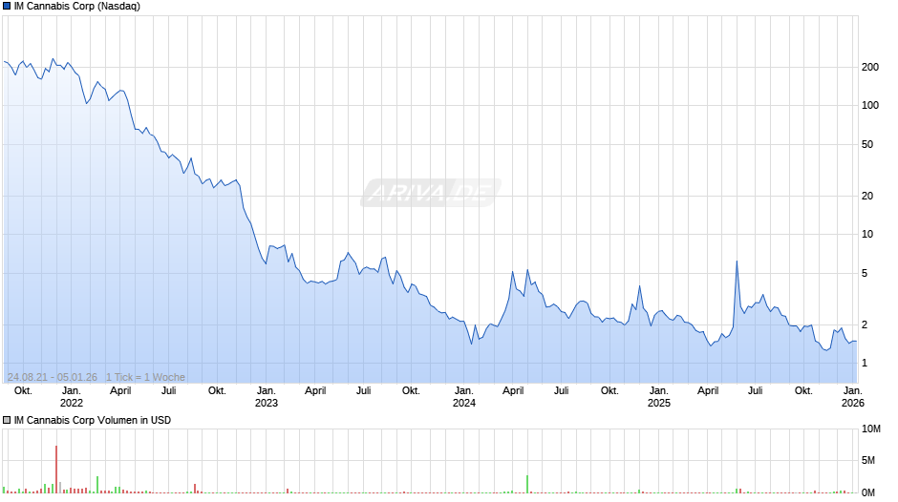Click the 5 price axis label
The image size is (898, 502).
865,274
